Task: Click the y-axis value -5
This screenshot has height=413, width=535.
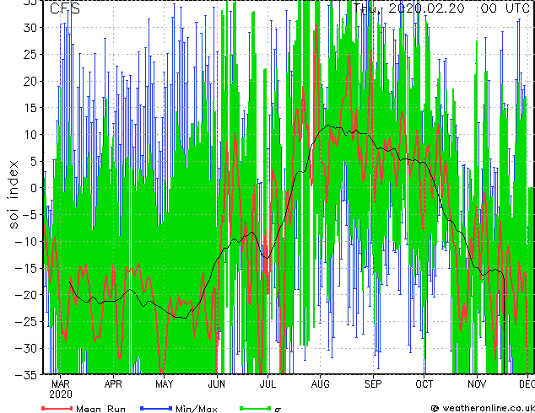Action: (x=28, y=215)
